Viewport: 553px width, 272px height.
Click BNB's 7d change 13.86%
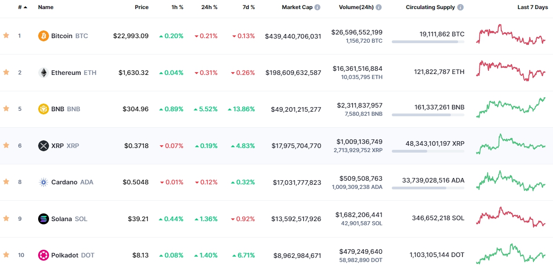click(241, 109)
